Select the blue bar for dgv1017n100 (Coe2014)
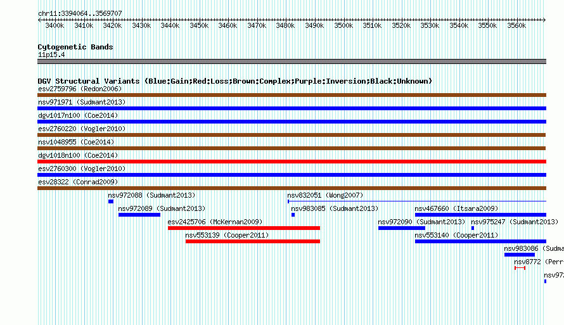Image resolution: width=564 pixels, height=325 pixels. 292,122
